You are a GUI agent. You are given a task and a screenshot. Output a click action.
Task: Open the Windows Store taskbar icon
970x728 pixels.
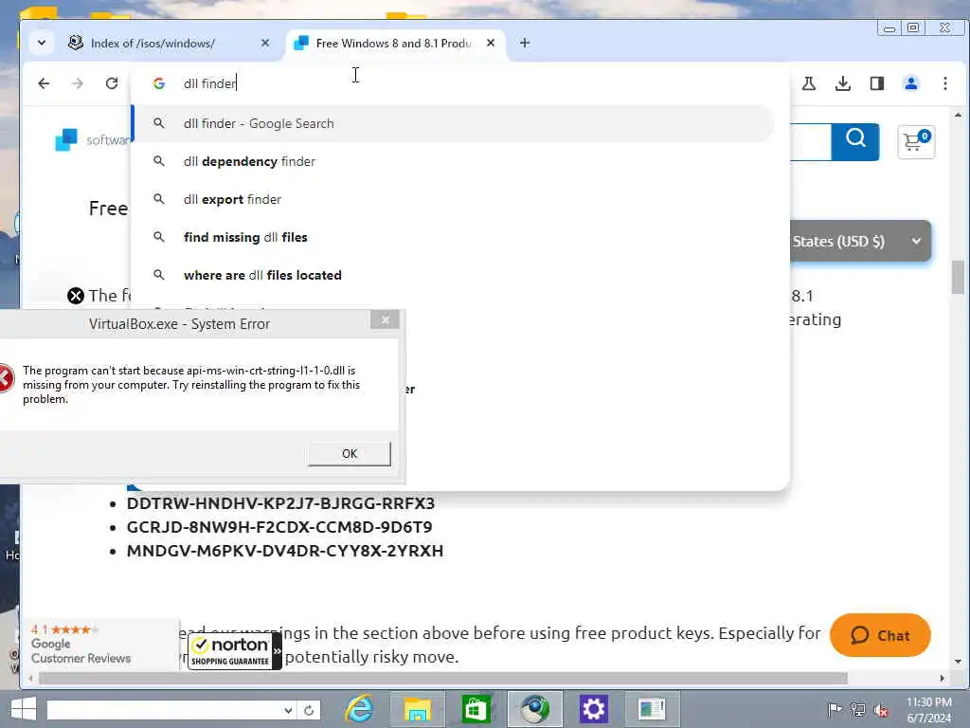pyautogui.click(x=476, y=709)
